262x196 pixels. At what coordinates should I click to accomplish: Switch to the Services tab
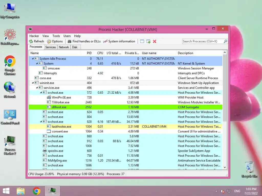tap(50, 47)
